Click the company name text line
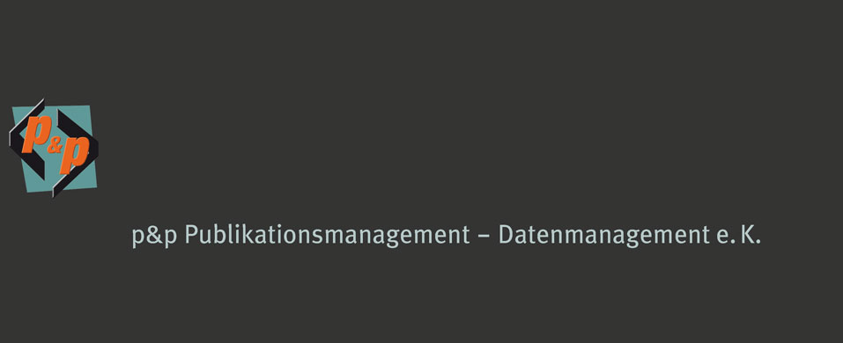Image resolution: width=843 pixels, height=343 pixels. 447,237
